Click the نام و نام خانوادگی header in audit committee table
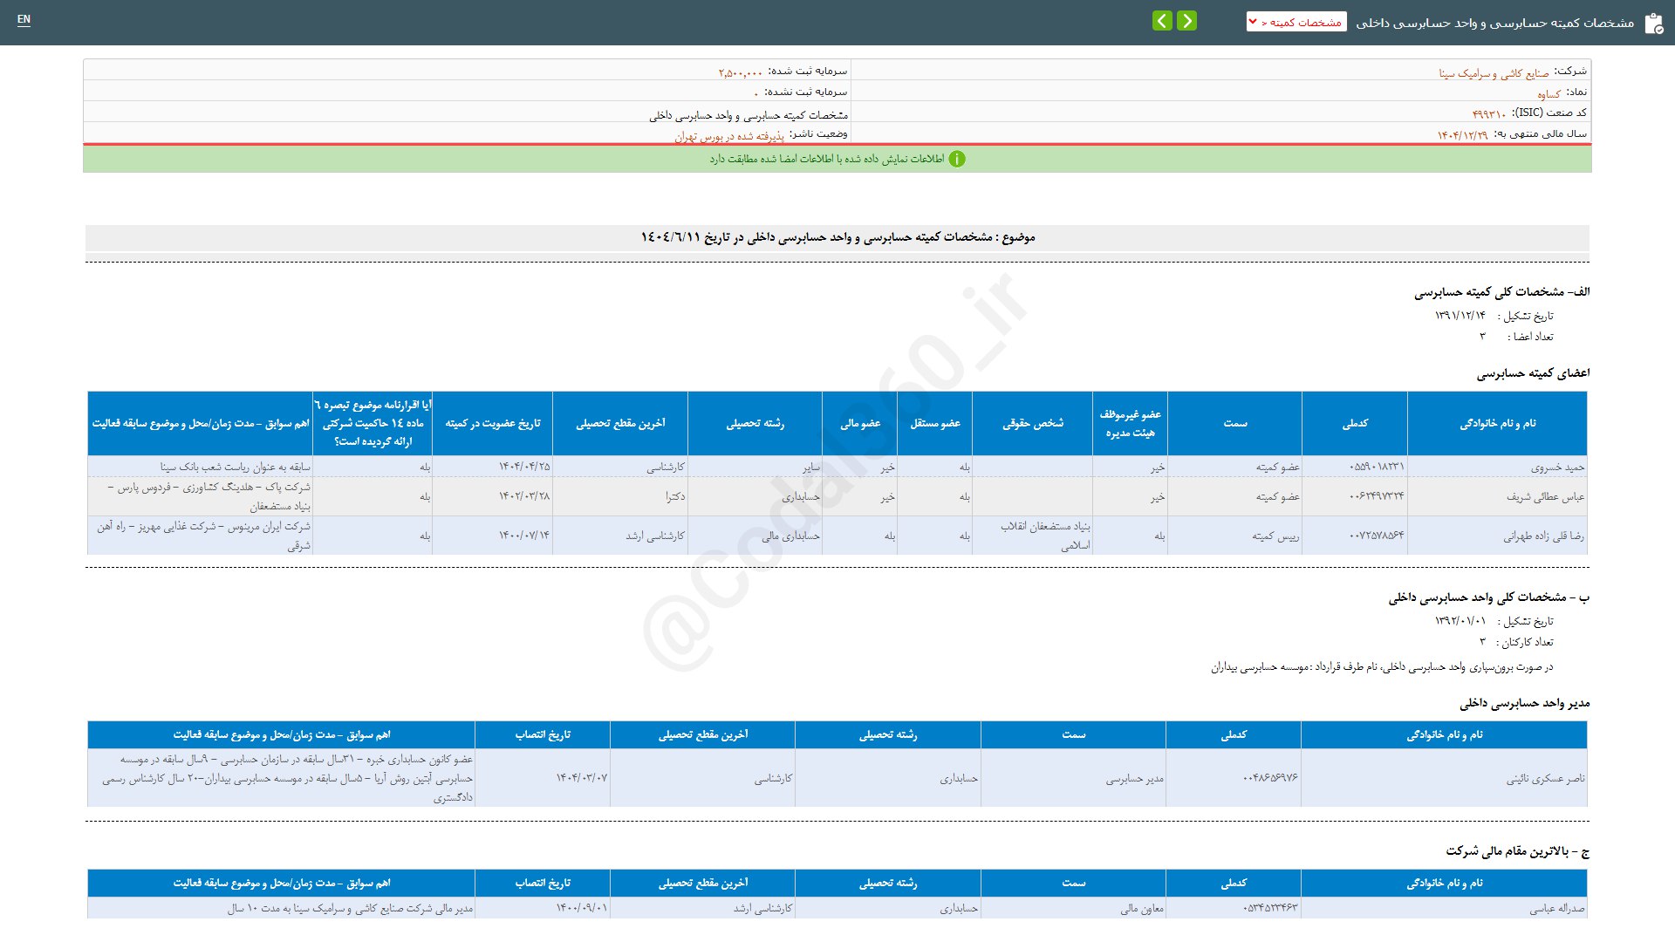Image resolution: width=1675 pixels, height=942 pixels. click(1497, 423)
